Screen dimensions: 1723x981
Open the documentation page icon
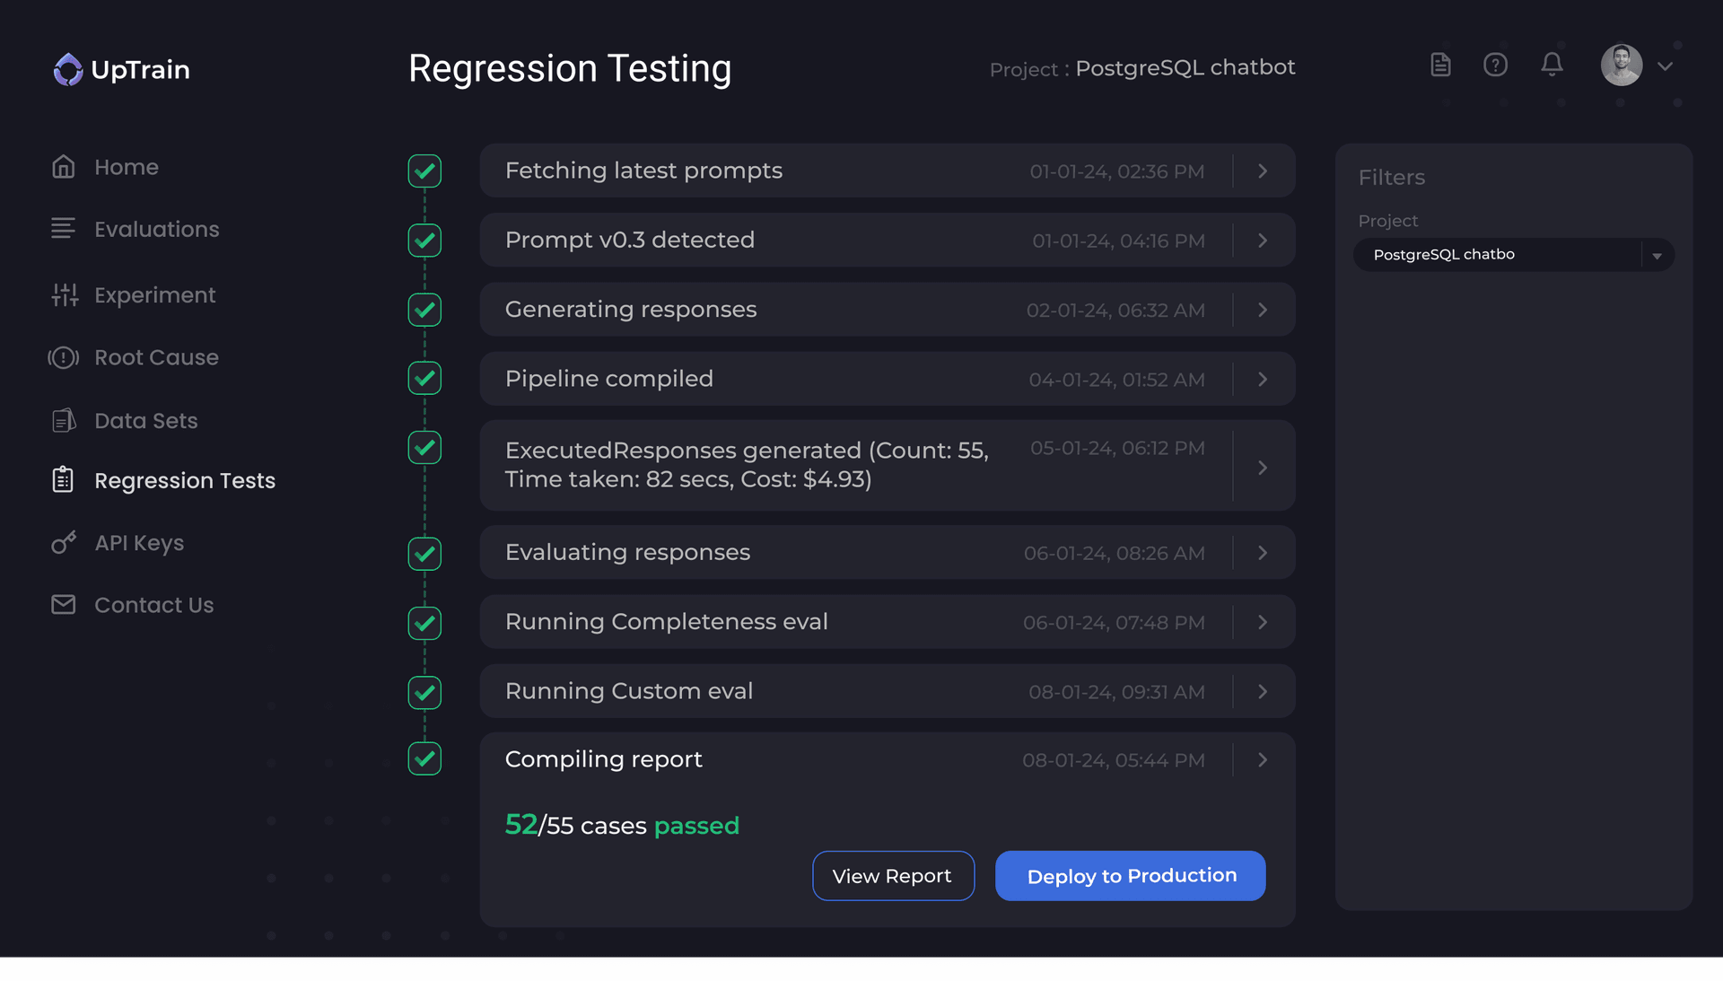[1440, 64]
